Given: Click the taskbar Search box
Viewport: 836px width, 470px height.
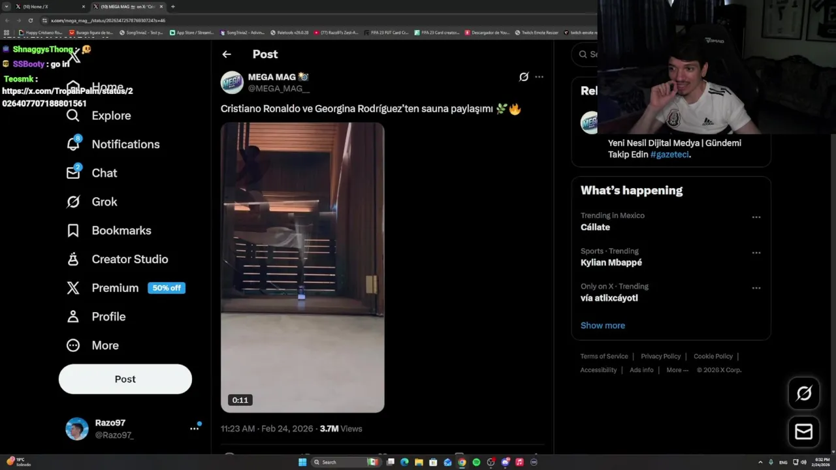Looking at the screenshot, I should (346, 462).
